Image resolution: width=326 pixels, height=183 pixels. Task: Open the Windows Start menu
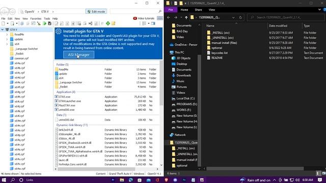click(x=4, y=180)
